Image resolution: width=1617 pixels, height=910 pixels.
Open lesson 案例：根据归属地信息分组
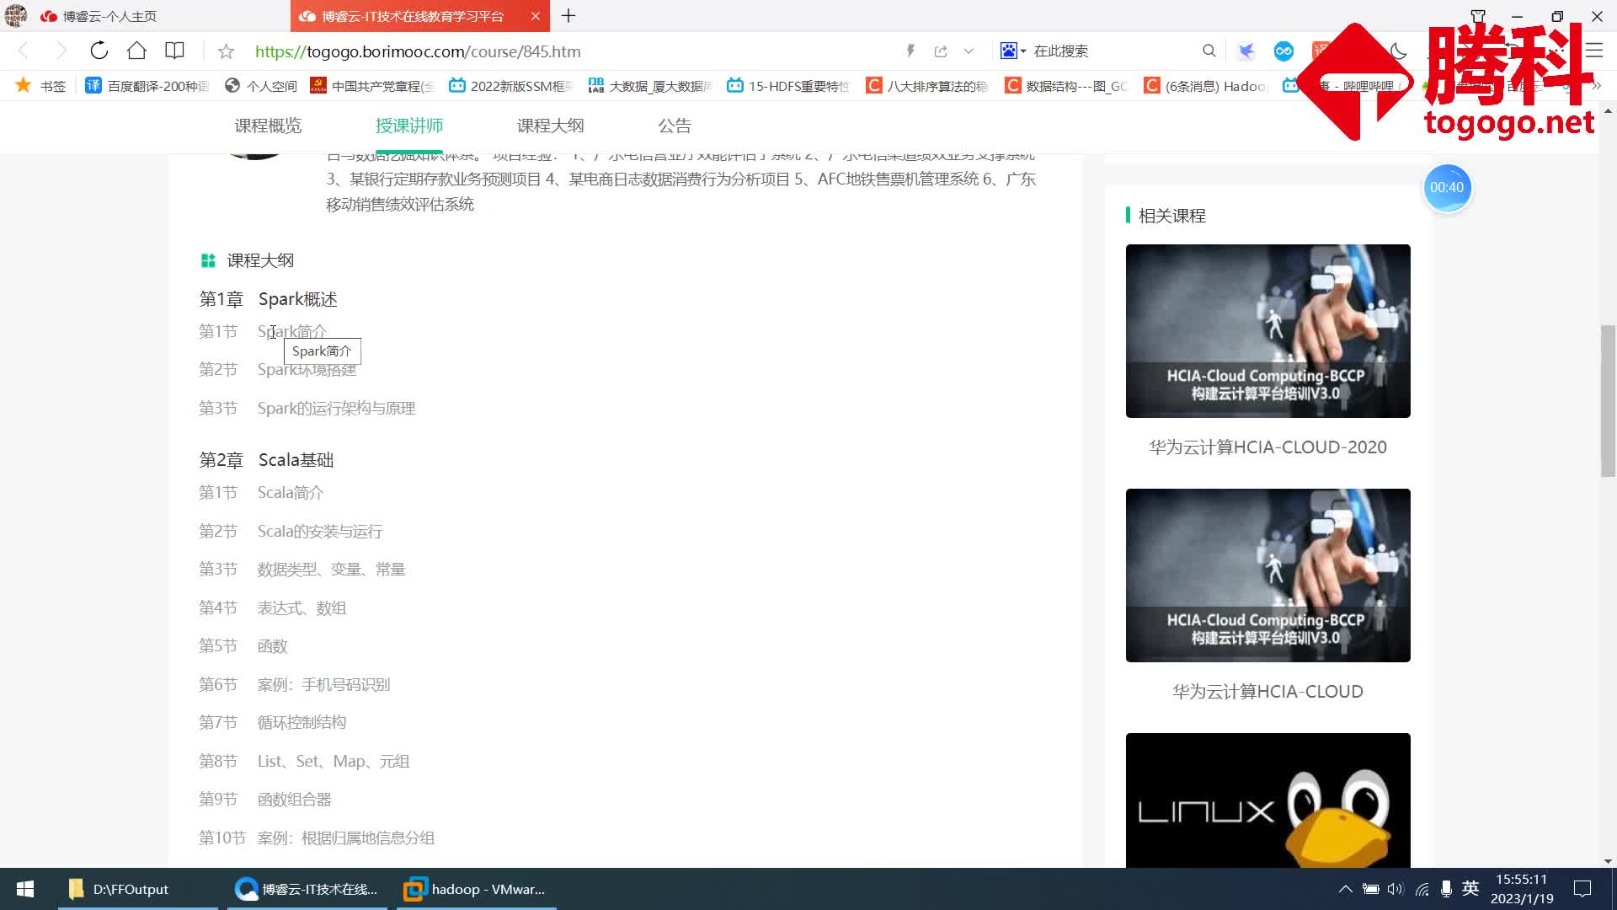pyautogui.click(x=345, y=838)
